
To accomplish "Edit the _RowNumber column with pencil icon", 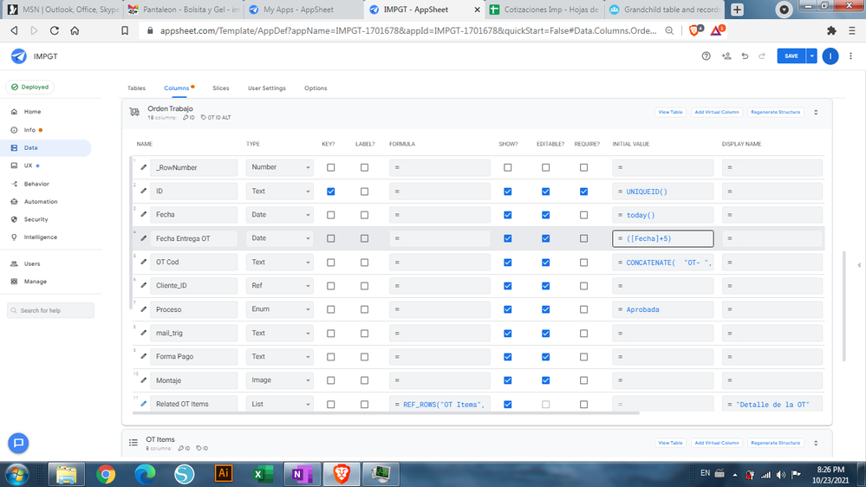I will tap(144, 167).
